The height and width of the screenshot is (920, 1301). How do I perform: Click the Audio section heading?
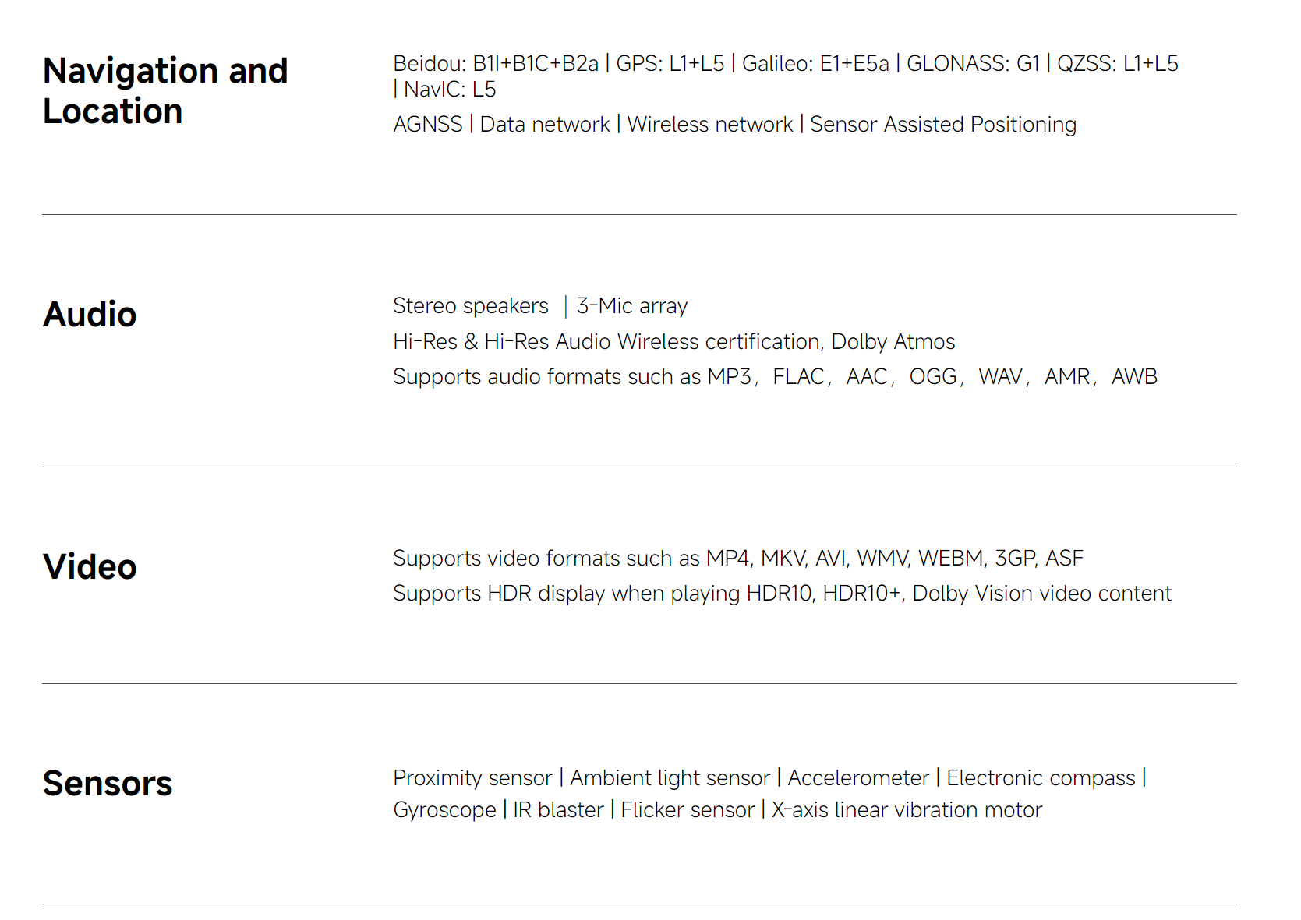[90, 315]
